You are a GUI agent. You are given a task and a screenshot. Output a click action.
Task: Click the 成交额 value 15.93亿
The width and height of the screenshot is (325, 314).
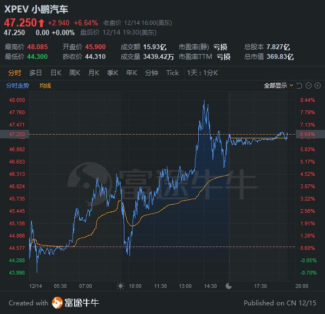pyautogui.click(x=155, y=47)
